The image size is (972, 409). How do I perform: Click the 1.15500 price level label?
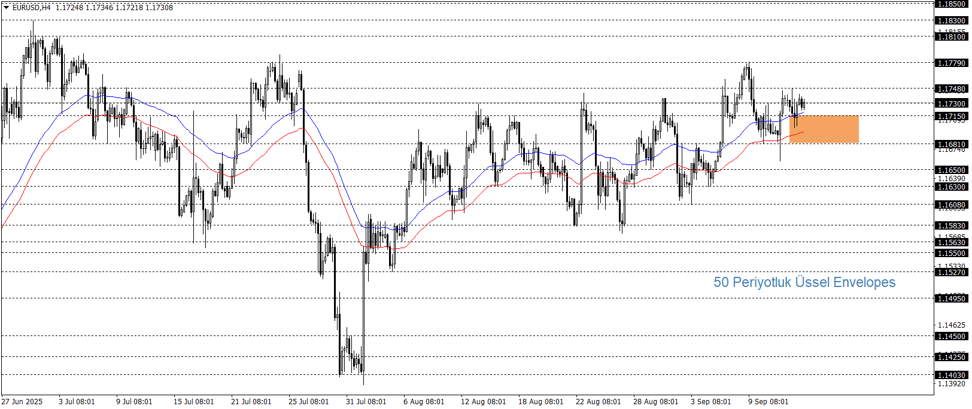pyautogui.click(x=952, y=253)
